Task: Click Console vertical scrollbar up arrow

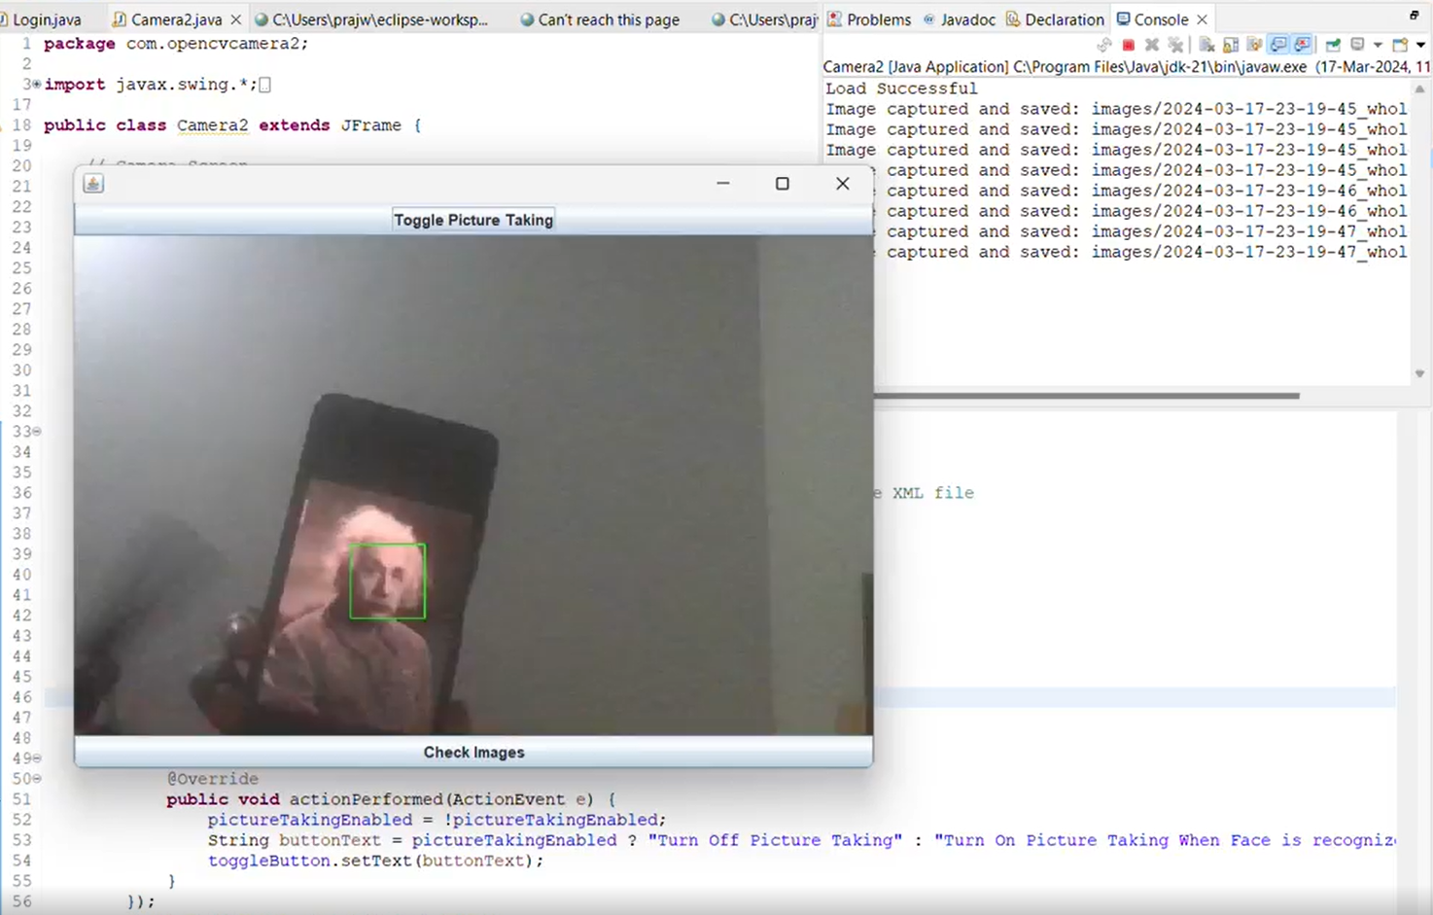Action: pyautogui.click(x=1419, y=88)
